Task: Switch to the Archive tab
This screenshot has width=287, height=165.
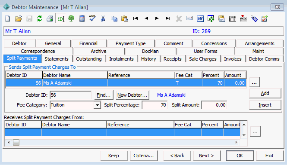Action: pos(99,51)
